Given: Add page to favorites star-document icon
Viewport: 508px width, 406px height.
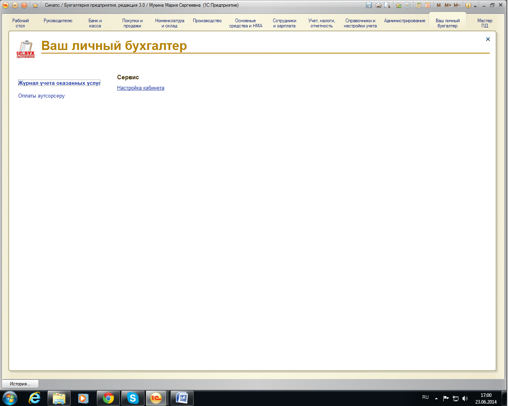Looking at the screenshot, I should pos(408,5).
